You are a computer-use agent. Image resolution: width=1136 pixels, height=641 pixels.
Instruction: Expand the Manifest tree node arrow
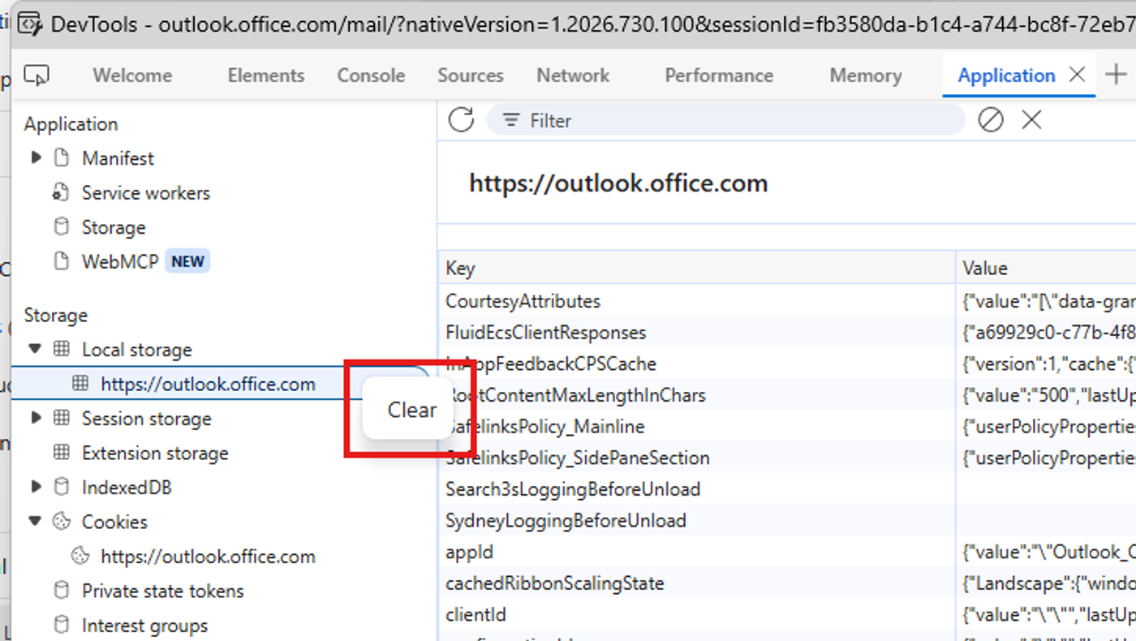click(36, 157)
